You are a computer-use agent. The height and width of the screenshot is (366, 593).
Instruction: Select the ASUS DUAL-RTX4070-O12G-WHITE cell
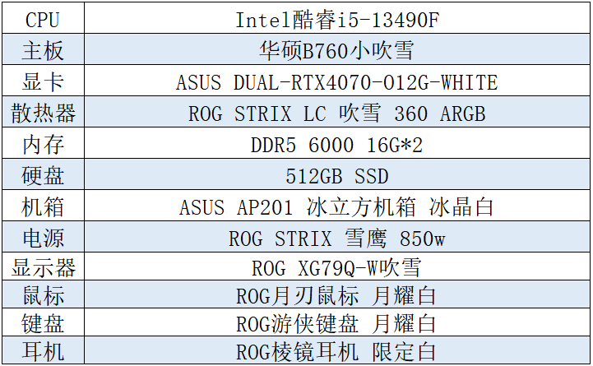click(336, 82)
